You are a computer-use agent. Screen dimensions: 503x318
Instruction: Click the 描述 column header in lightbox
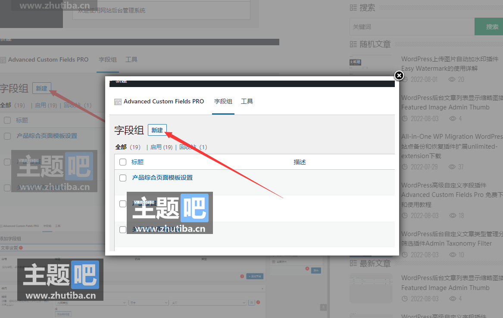point(300,162)
